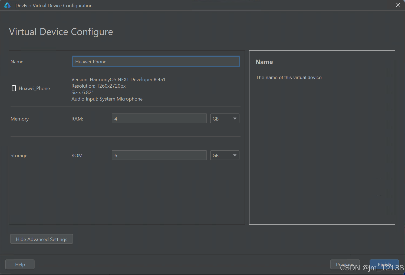Click 'The name of this virtual device.' description
The width and height of the screenshot is (405, 275).
click(289, 78)
